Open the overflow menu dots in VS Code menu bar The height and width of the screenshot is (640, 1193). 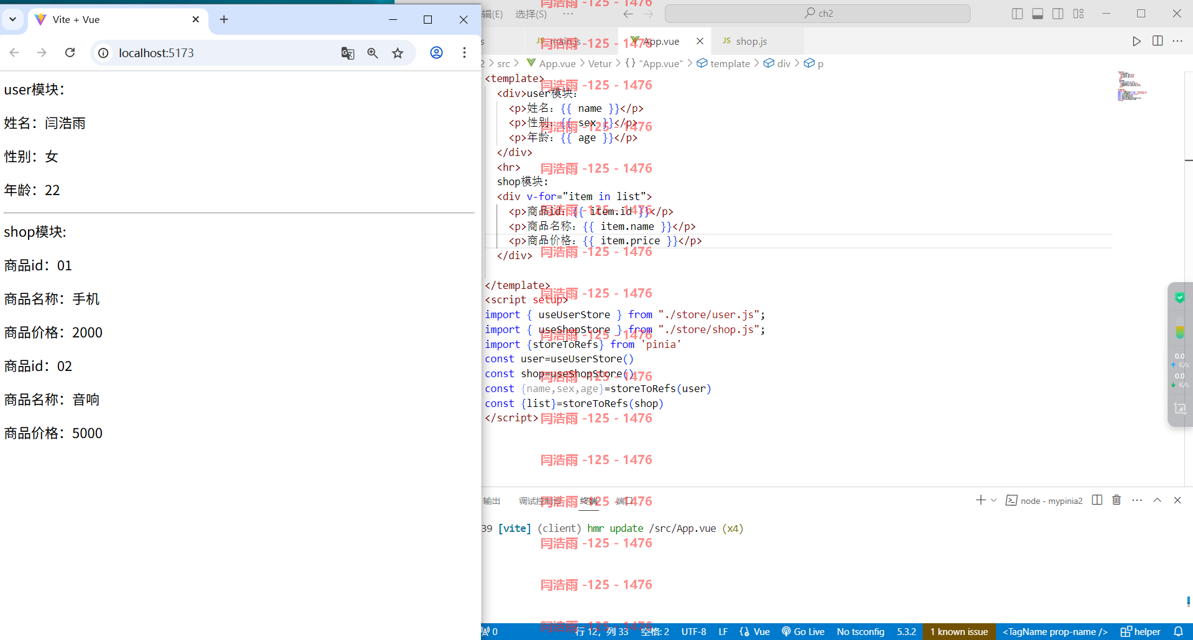point(568,14)
